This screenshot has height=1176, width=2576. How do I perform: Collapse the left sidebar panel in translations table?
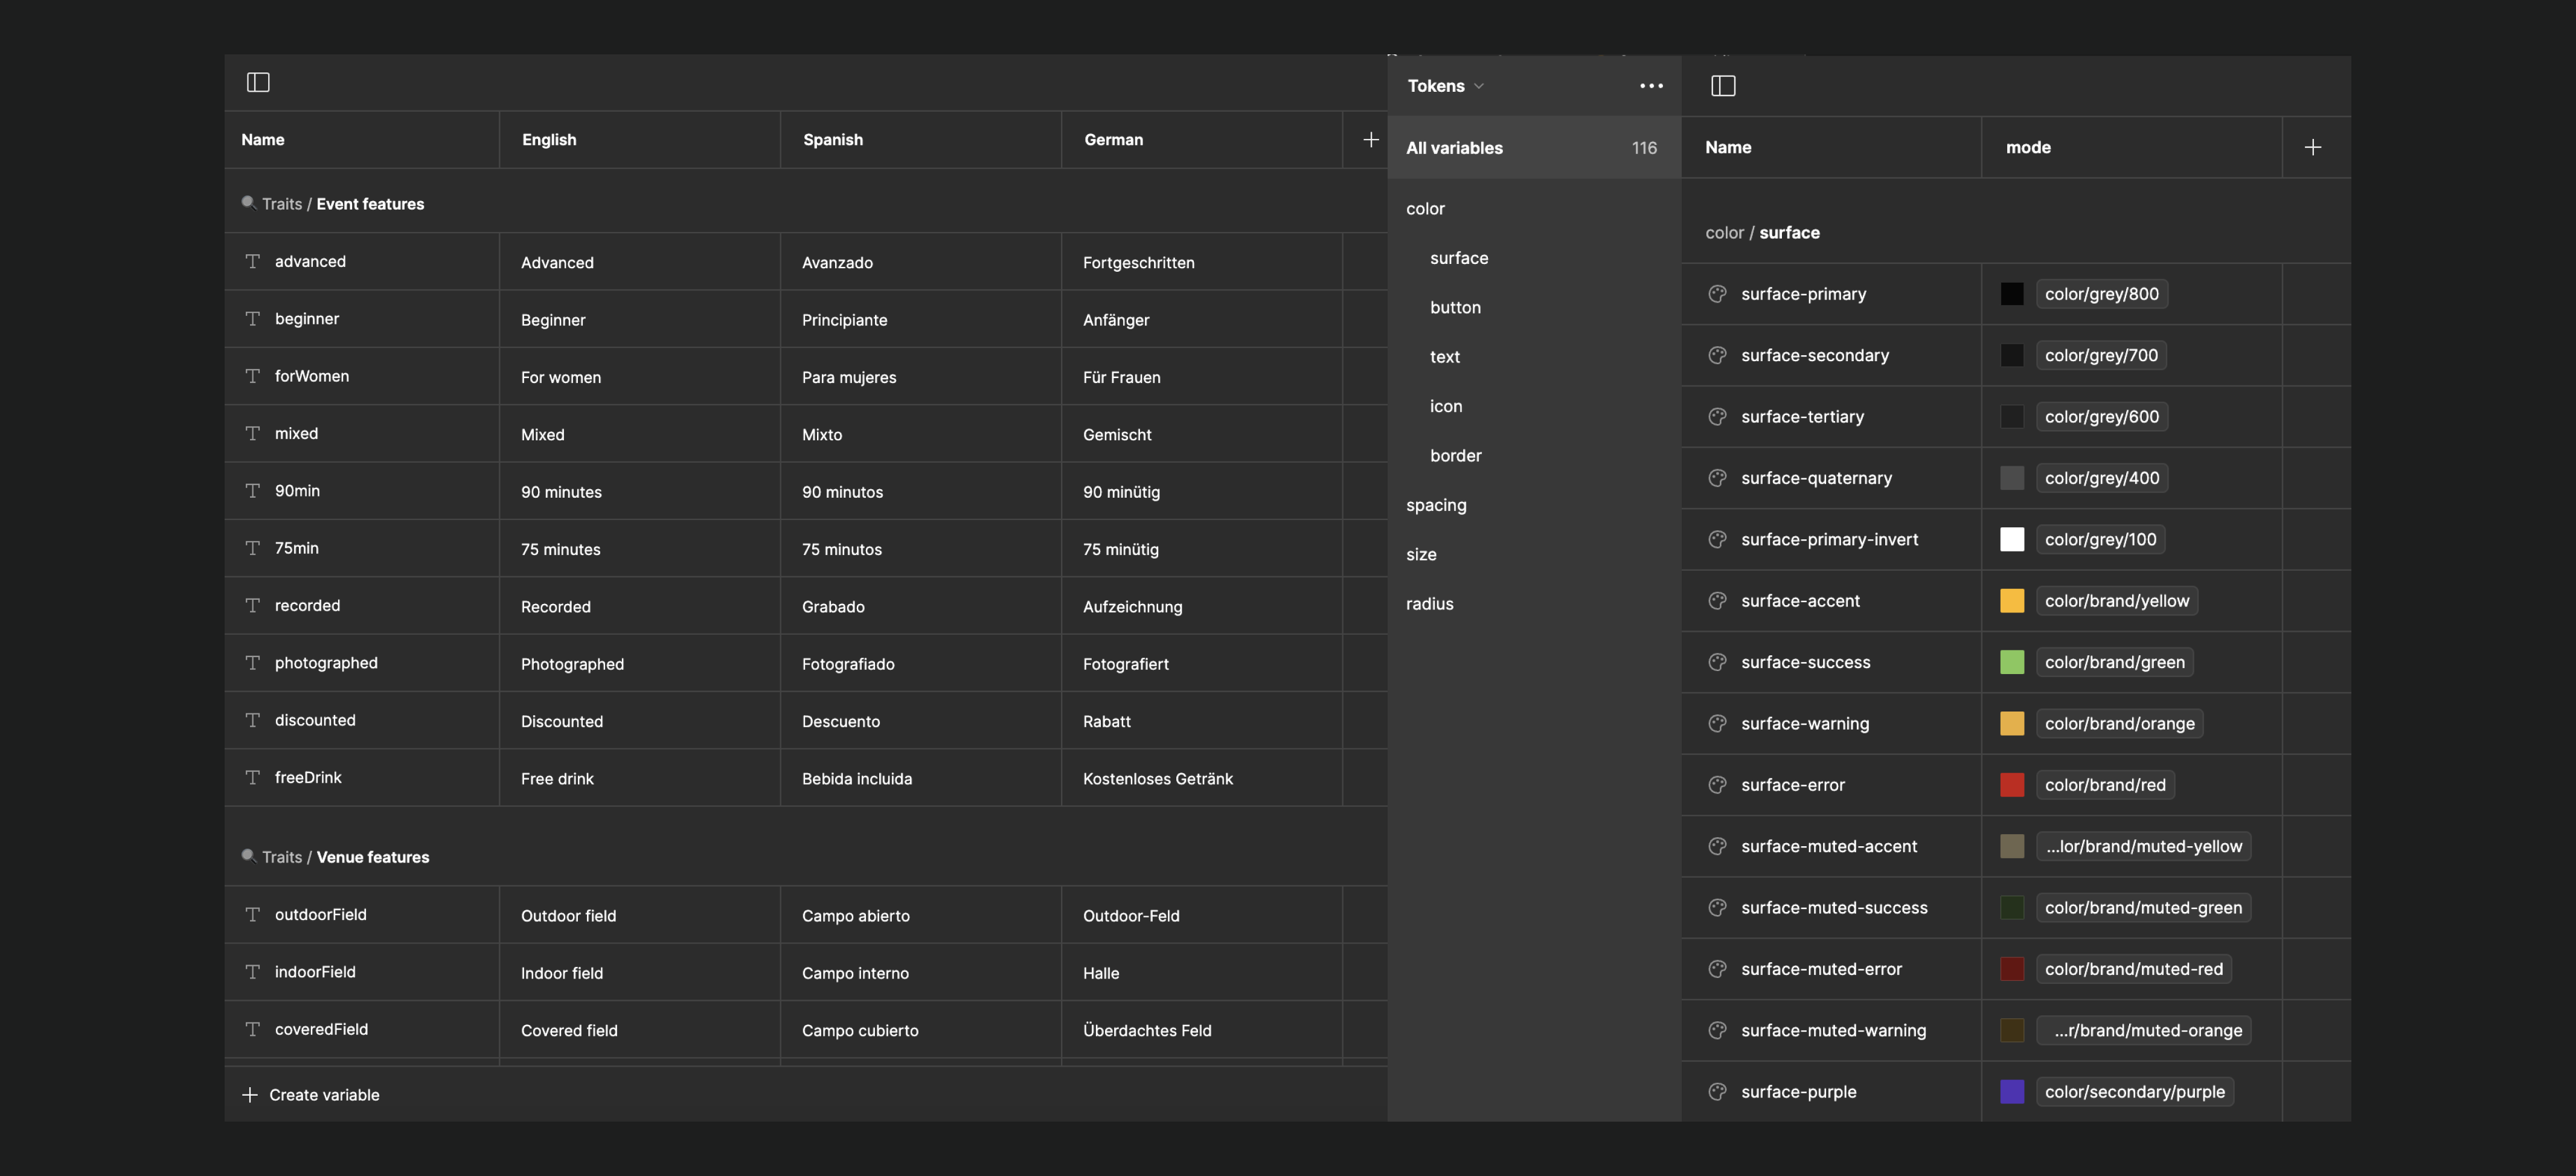click(x=258, y=83)
